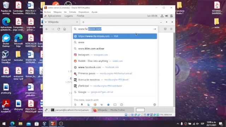Screen dimensions: 226x127
Task: Open the Pocket save icon
Action: click(x=165, y=29)
